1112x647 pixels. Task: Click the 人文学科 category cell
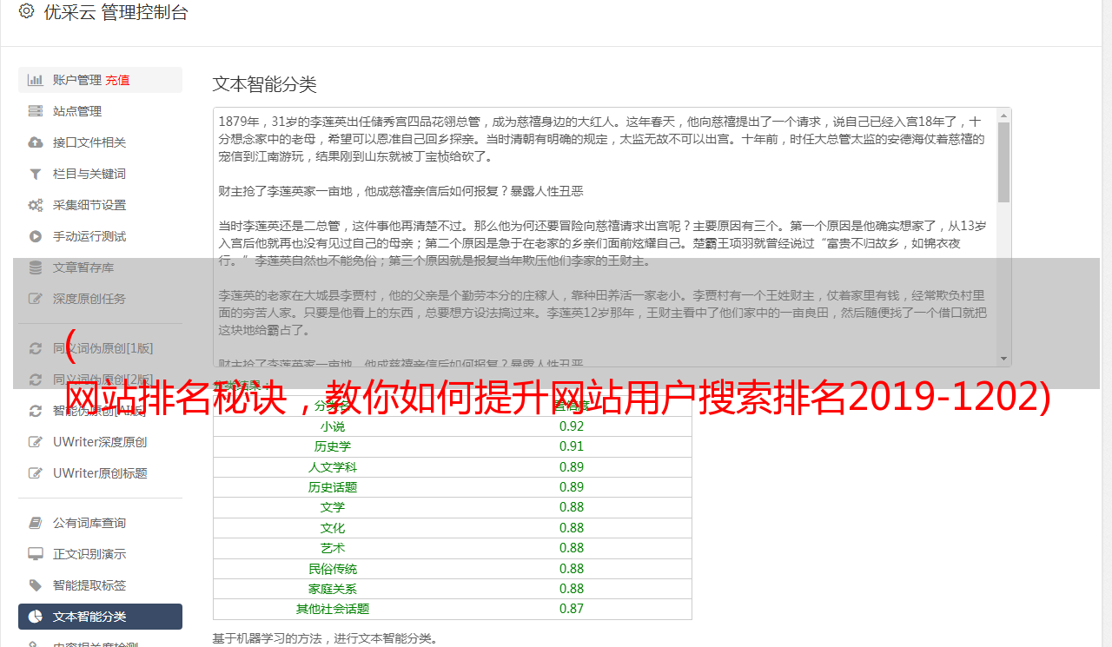(x=333, y=467)
